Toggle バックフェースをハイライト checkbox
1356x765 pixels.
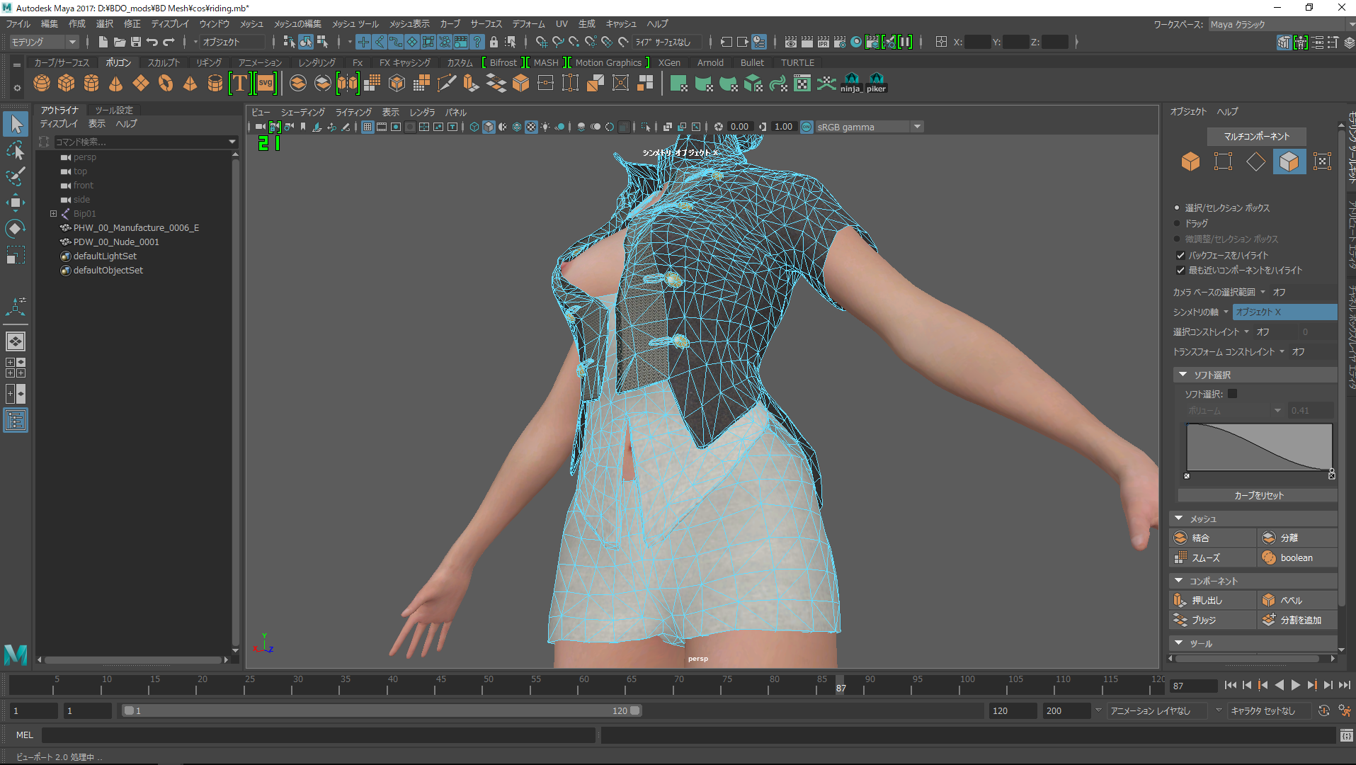(1180, 255)
